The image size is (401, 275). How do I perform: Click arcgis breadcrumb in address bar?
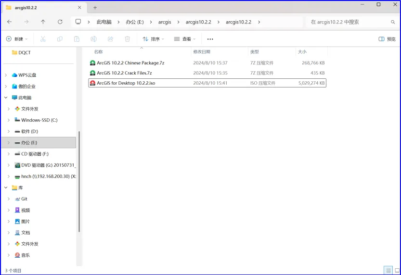point(165,22)
